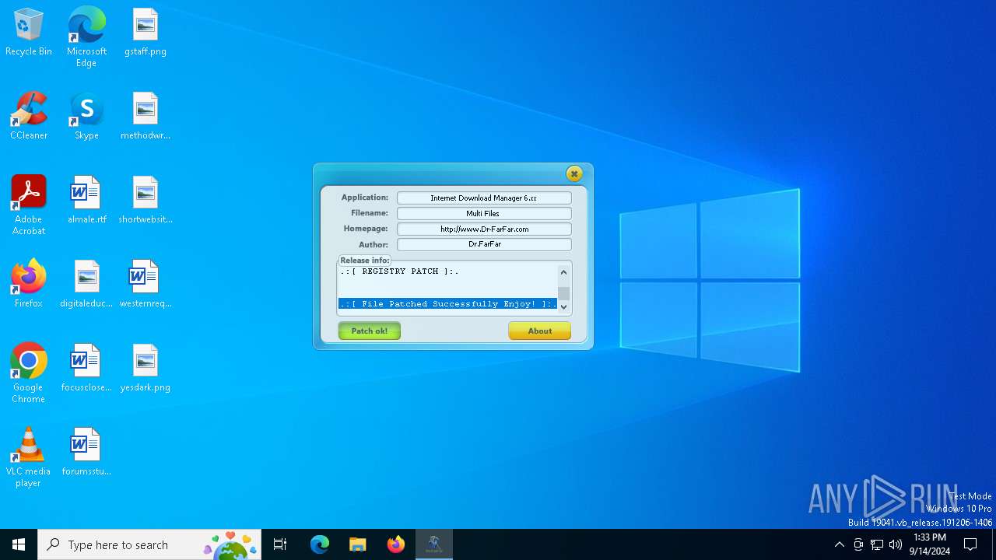The image size is (996, 560).
Task: Select the yesdark.png file
Action: coord(146,369)
